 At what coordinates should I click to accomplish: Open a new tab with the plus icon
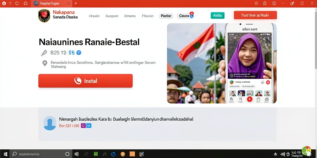pos(76,3)
